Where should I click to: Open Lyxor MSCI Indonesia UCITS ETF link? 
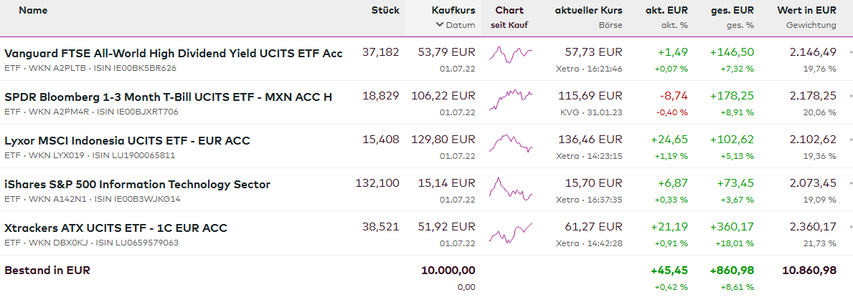coord(127,141)
